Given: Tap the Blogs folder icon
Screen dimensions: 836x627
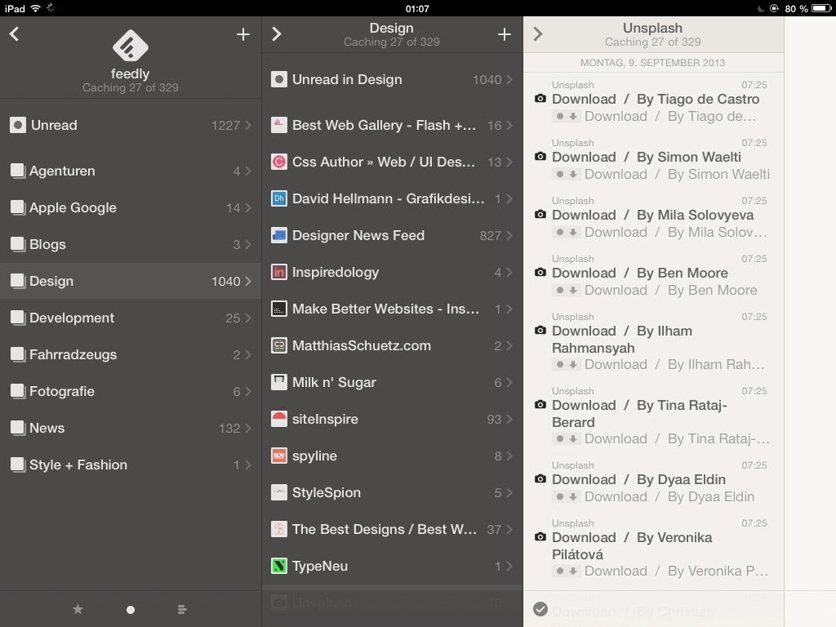Looking at the screenshot, I should pos(18,244).
